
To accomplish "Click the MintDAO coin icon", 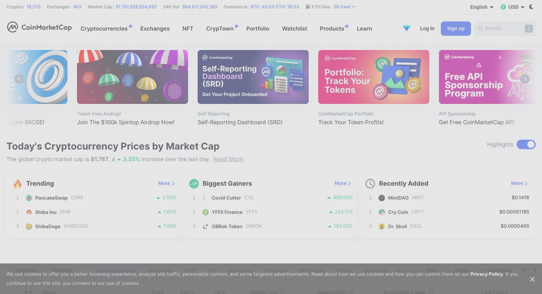I will (x=382, y=198).
